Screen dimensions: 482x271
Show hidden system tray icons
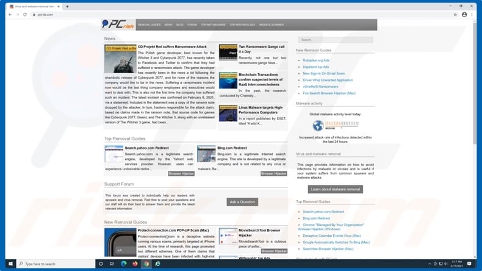pyautogui.click(x=430, y=264)
